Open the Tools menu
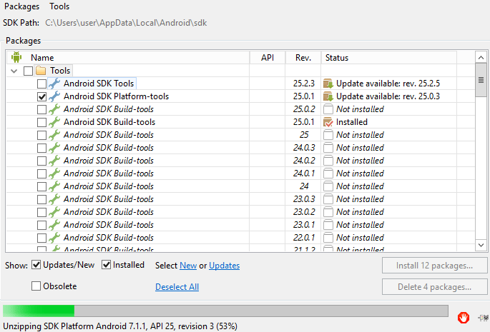 [59, 6]
